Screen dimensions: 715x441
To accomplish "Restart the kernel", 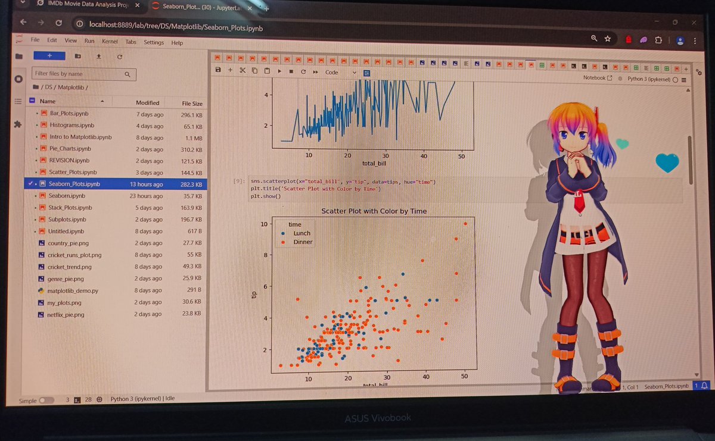I will [303, 71].
